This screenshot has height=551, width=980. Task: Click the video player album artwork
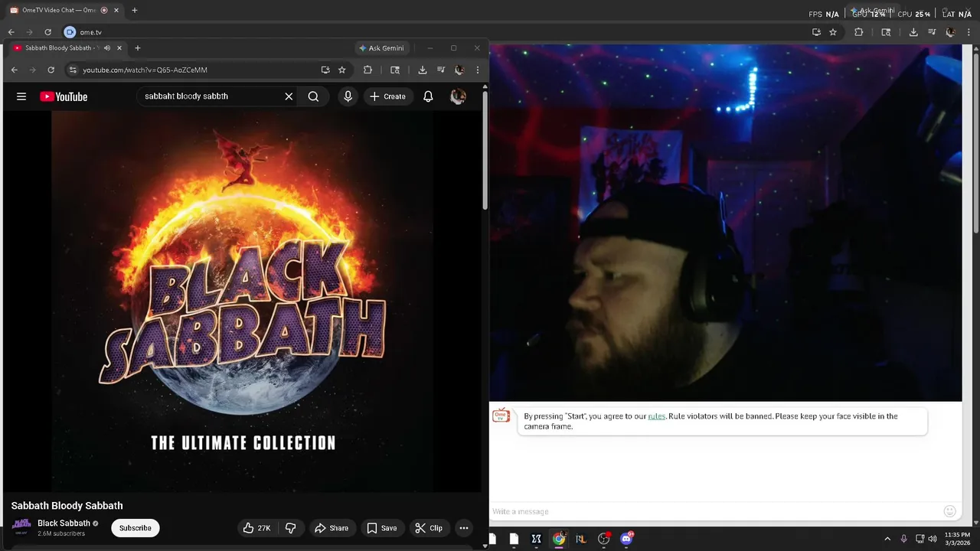243,301
